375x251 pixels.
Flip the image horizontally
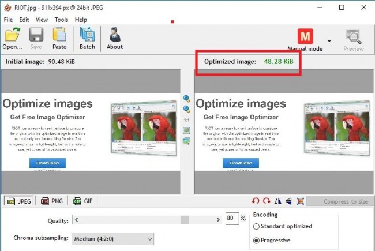coord(278,201)
